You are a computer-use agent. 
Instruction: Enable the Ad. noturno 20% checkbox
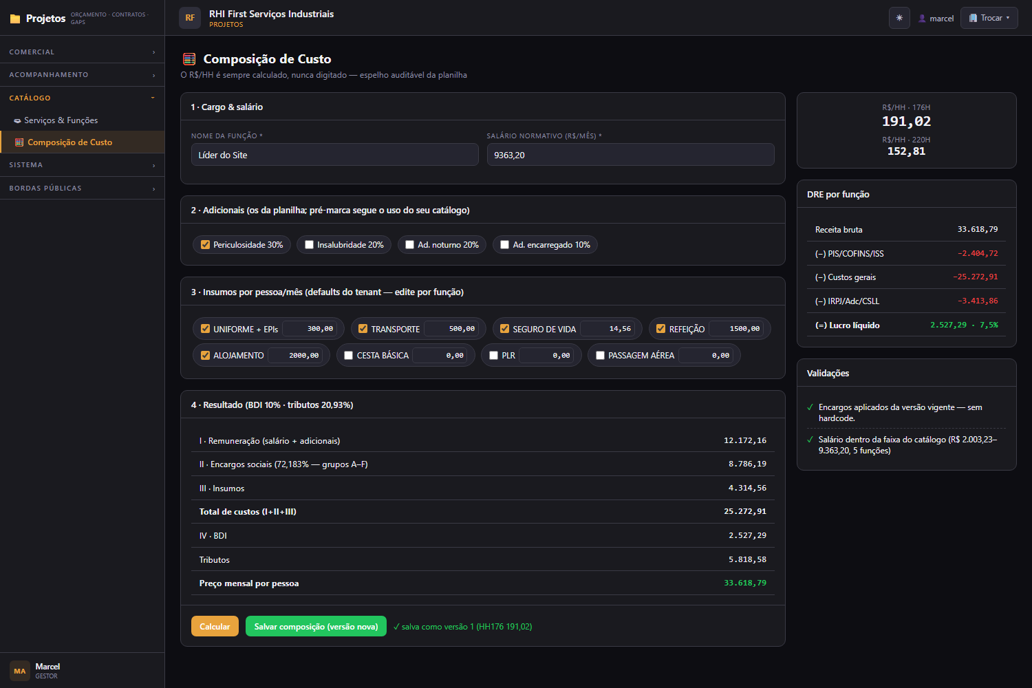[x=410, y=245]
